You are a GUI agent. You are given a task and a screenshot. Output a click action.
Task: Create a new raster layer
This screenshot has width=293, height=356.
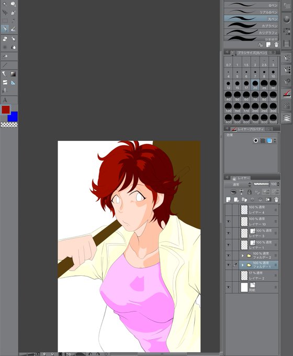coord(228,199)
